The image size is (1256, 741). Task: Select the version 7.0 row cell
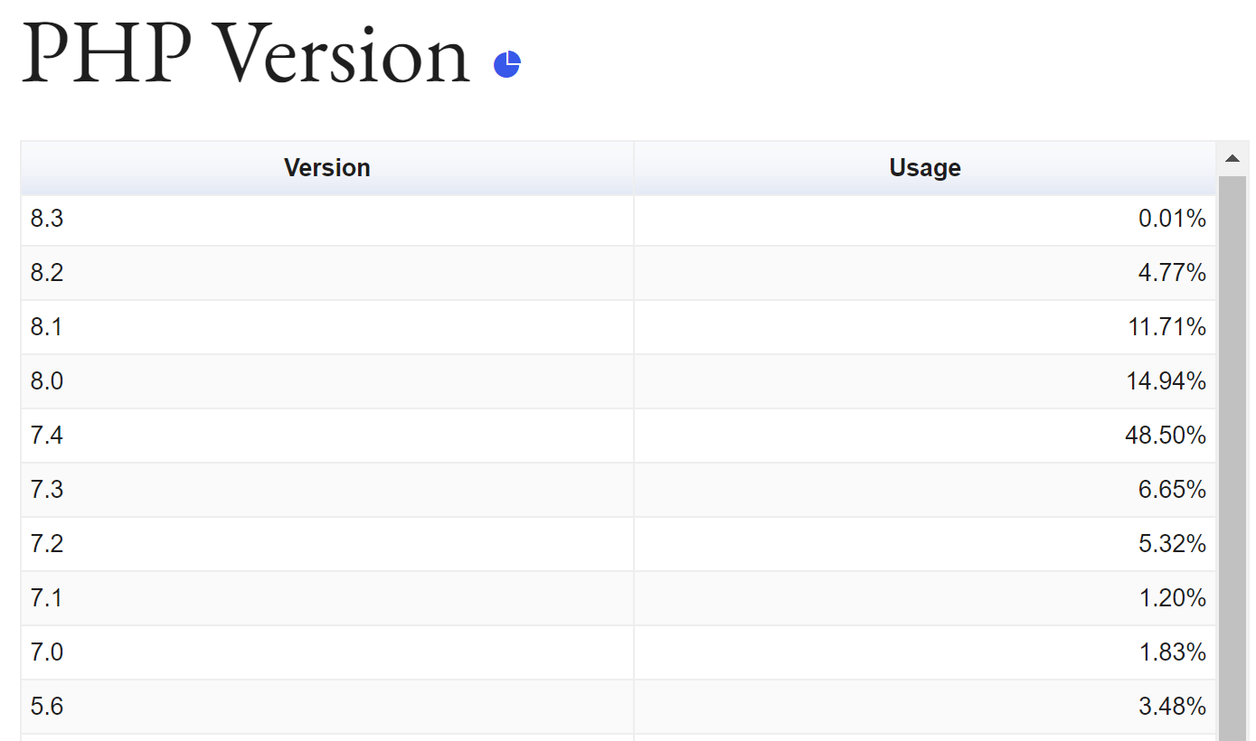point(47,652)
